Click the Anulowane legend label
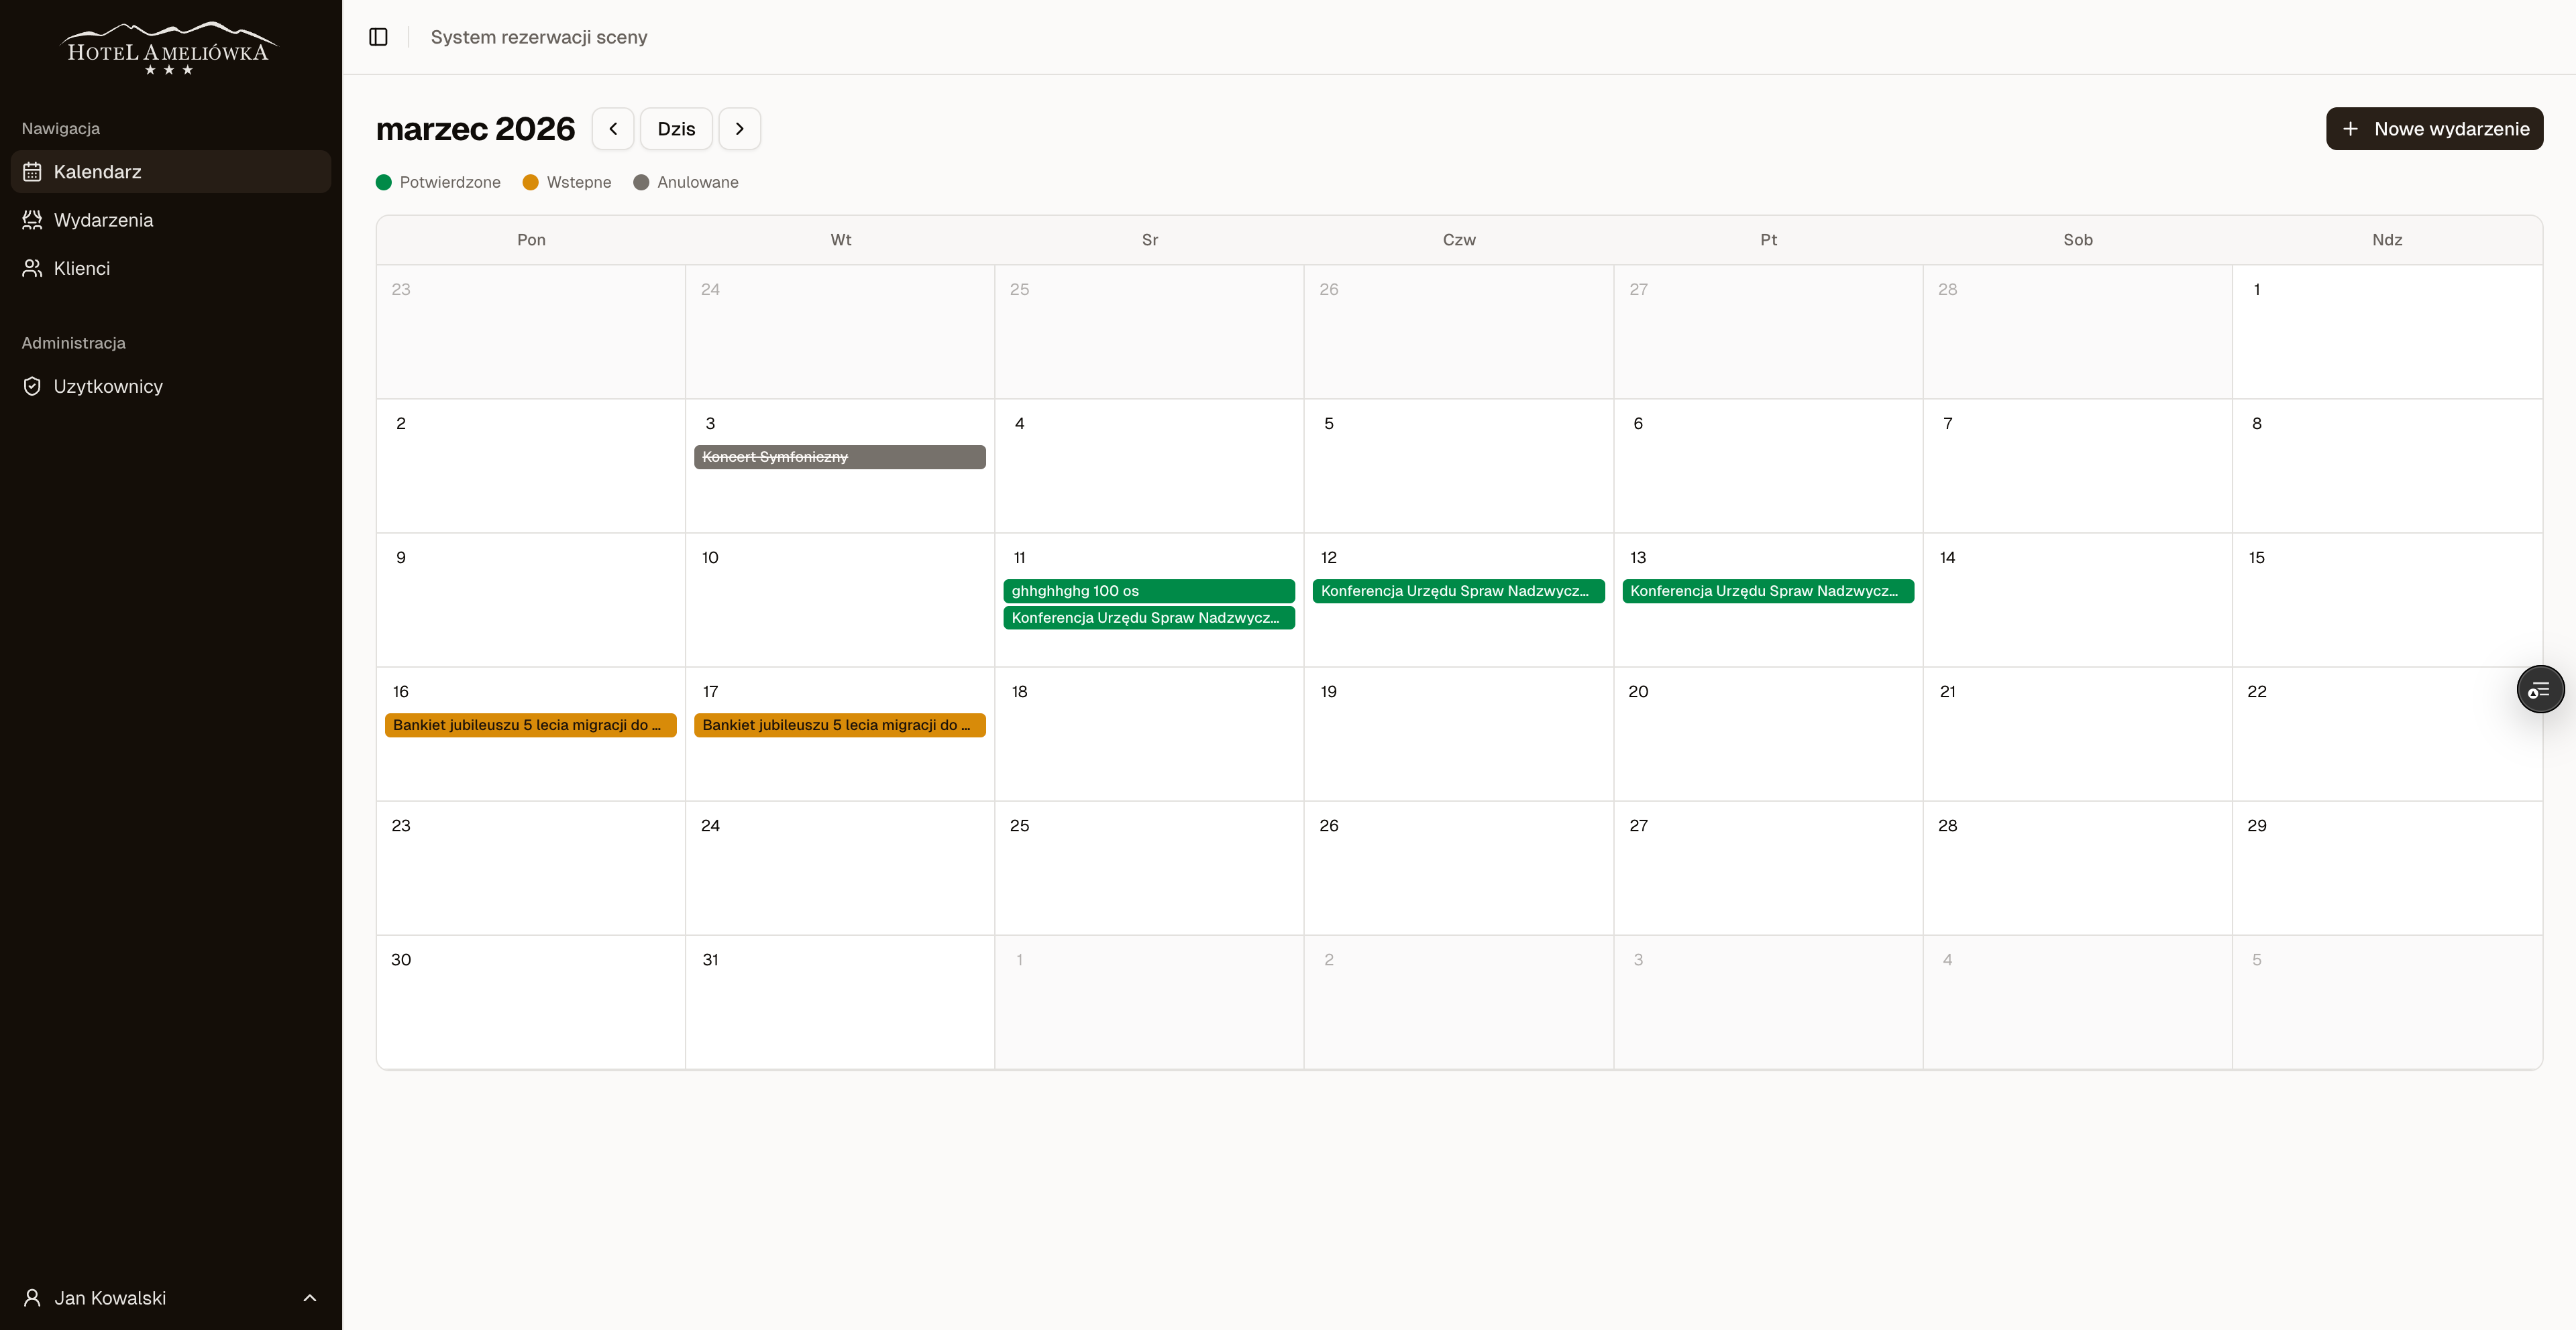The image size is (2576, 1330). (698, 182)
